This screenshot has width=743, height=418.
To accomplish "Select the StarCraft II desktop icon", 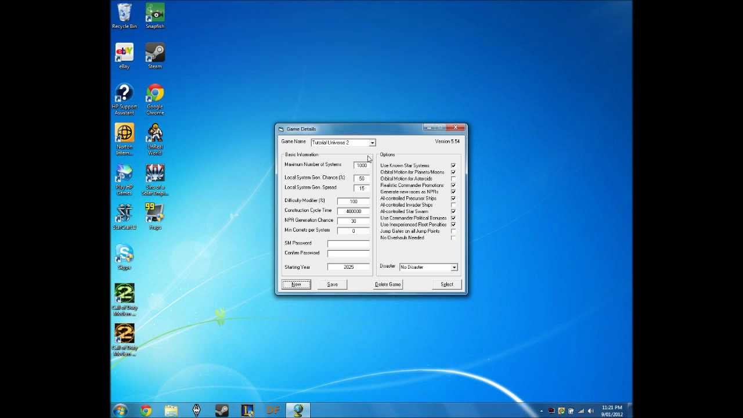I will pos(124,217).
